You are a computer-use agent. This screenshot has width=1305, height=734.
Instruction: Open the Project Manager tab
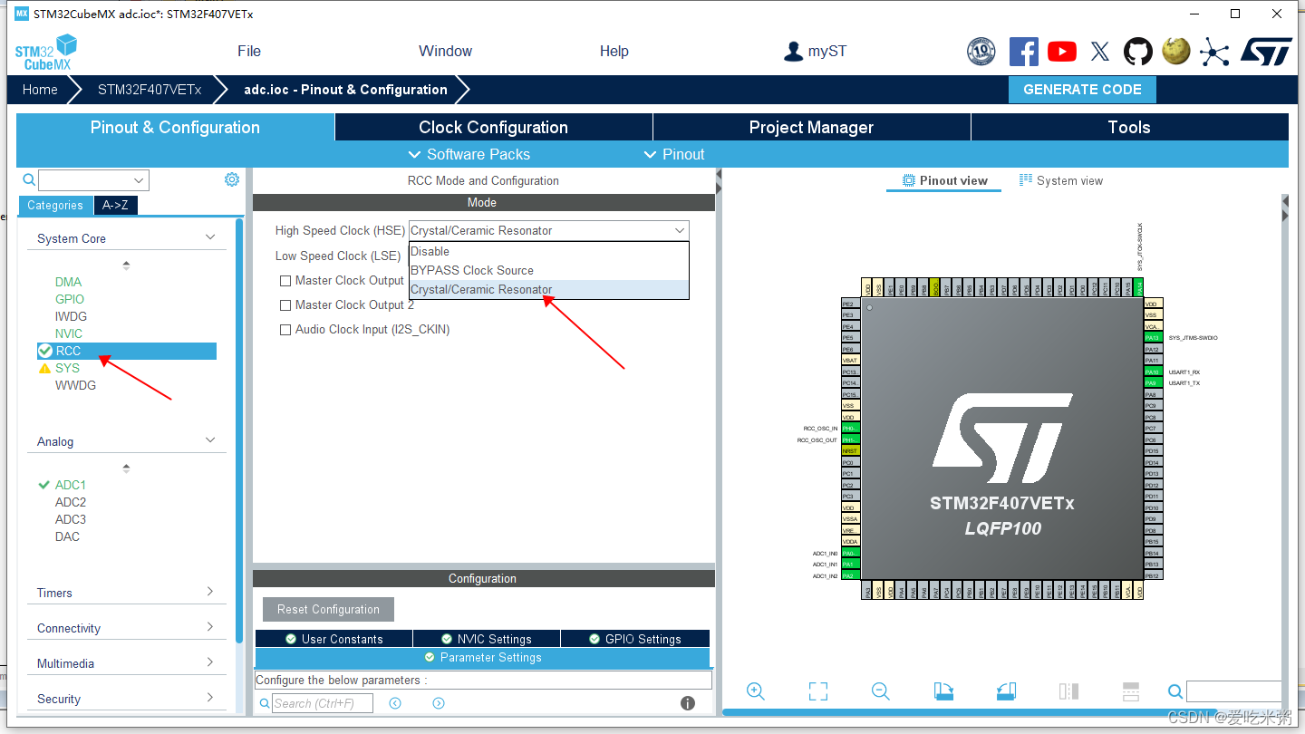[x=811, y=127]
